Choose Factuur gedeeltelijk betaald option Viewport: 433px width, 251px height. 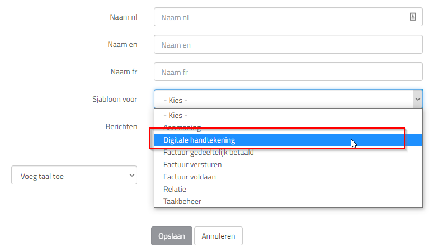(x=288, y=152)
